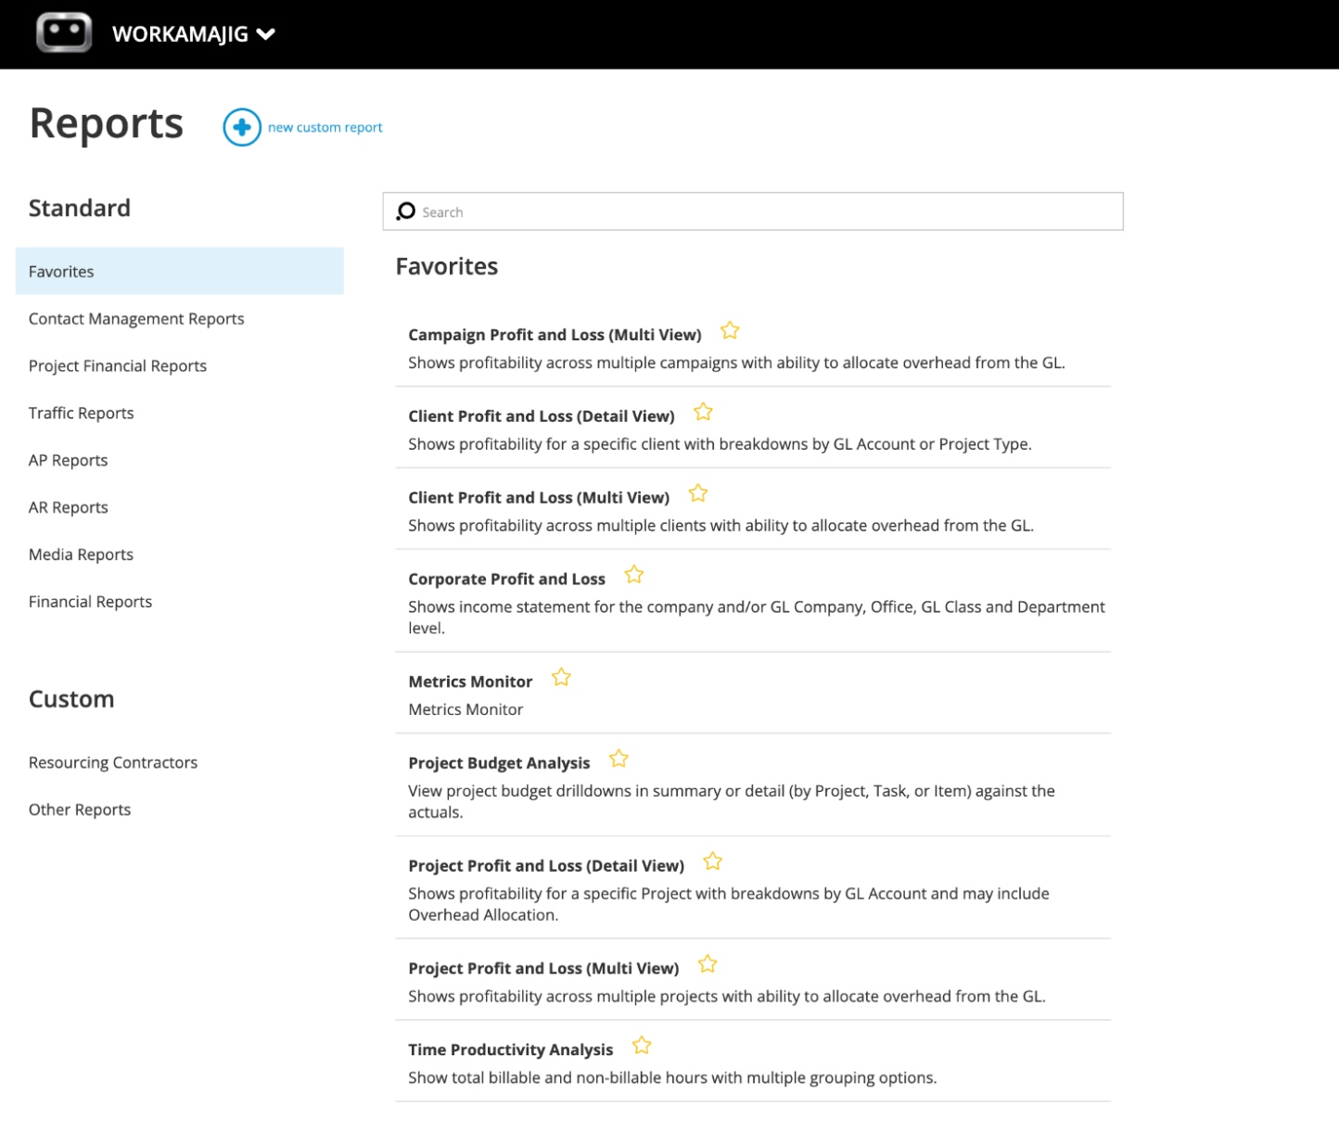Click the new custom report link
Image resolution: width=1339 pixels, height=1122 pixels.
[325, 127]
